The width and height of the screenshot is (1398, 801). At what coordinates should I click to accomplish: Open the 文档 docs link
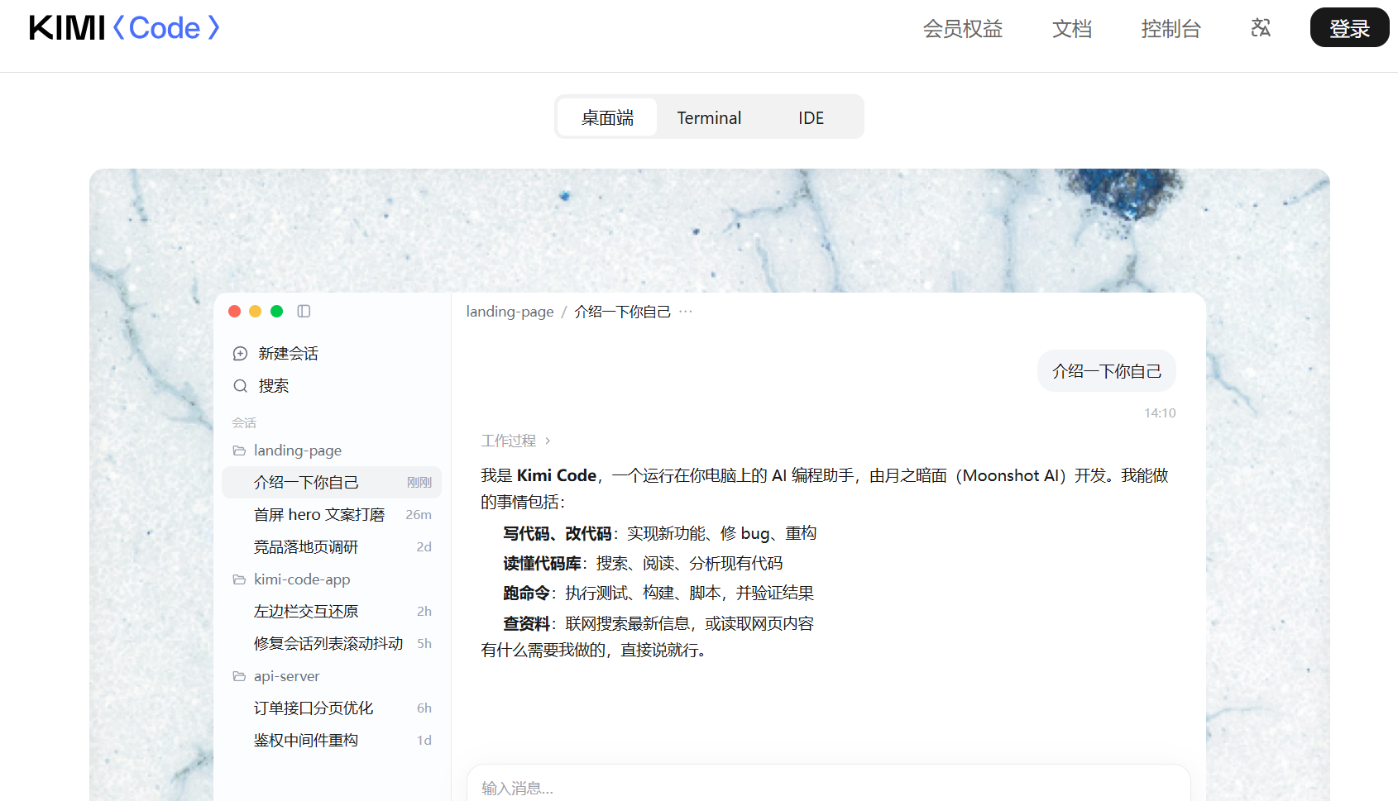[x=1072, y=29]
